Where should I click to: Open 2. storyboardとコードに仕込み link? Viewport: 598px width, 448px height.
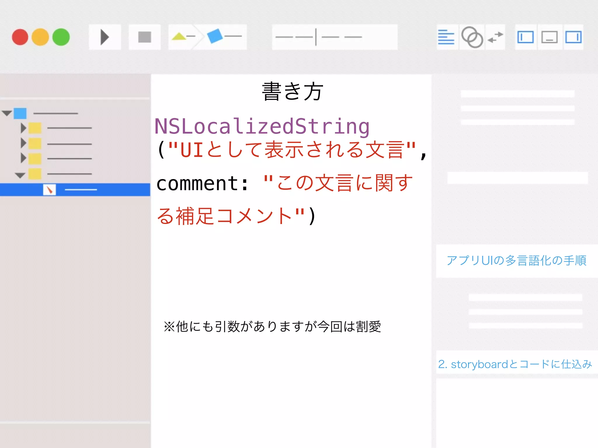515,364
